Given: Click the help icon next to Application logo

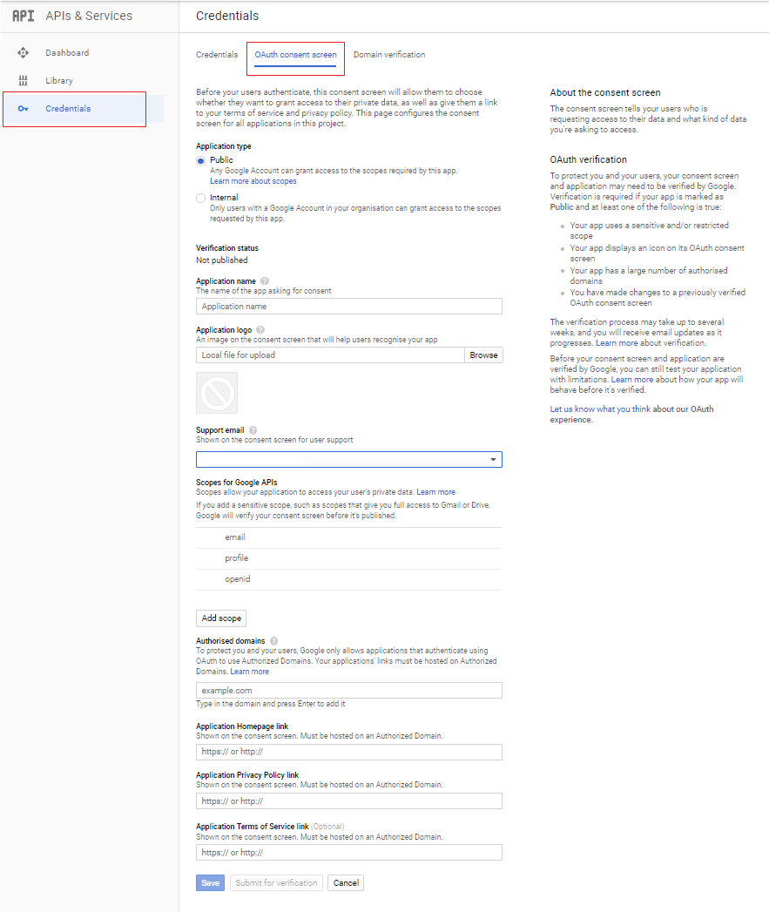Looking at the screenshot, I should [x=260, y=329].
